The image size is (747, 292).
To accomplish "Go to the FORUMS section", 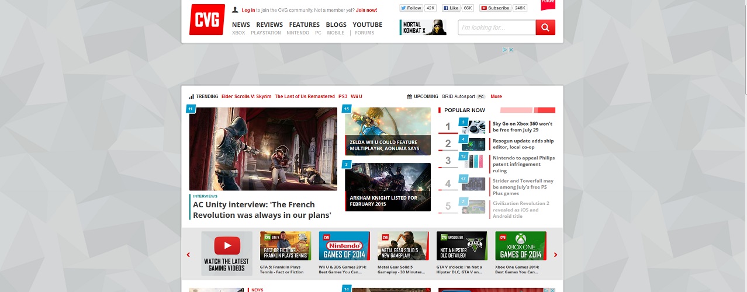I will 364,33.
